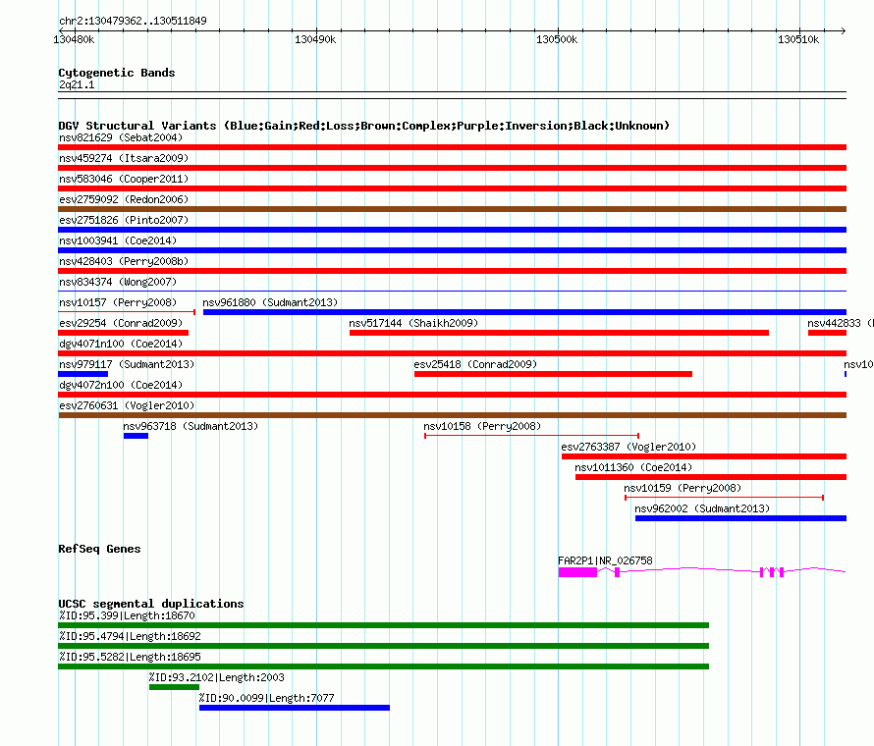
Task: Open the nsv10158 (Perry2008) label
Action: click(481, 426)
